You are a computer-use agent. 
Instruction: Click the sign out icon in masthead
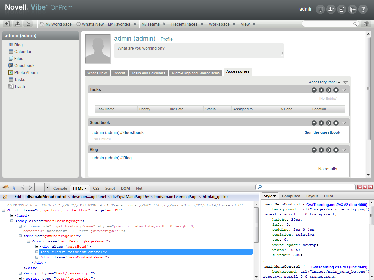tap(352, 9)
